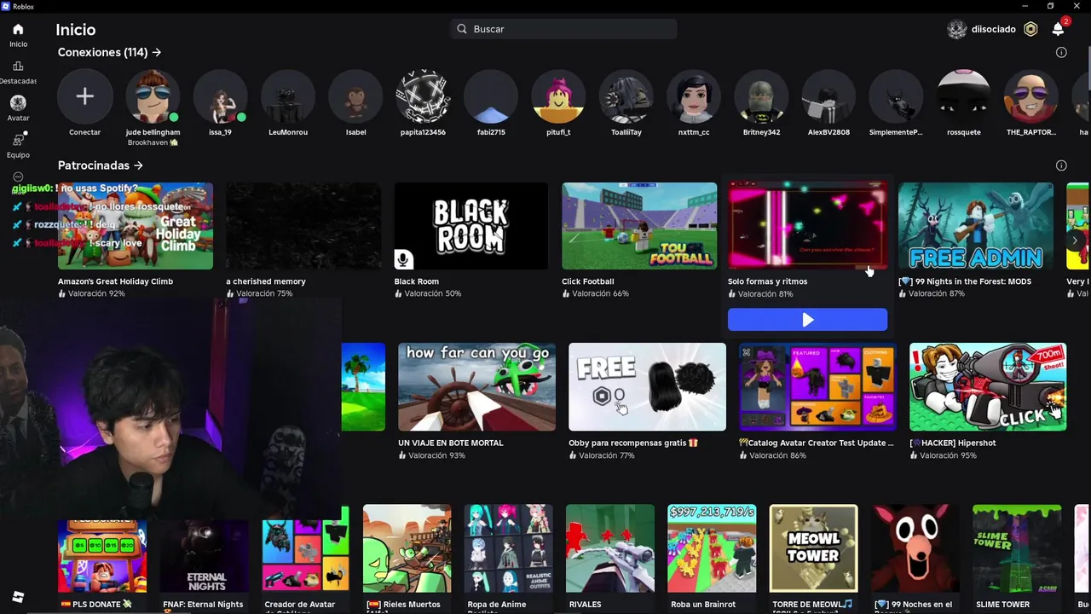
Task: Open jude bellingham's avatar
Action: click(x=153, y=96)
